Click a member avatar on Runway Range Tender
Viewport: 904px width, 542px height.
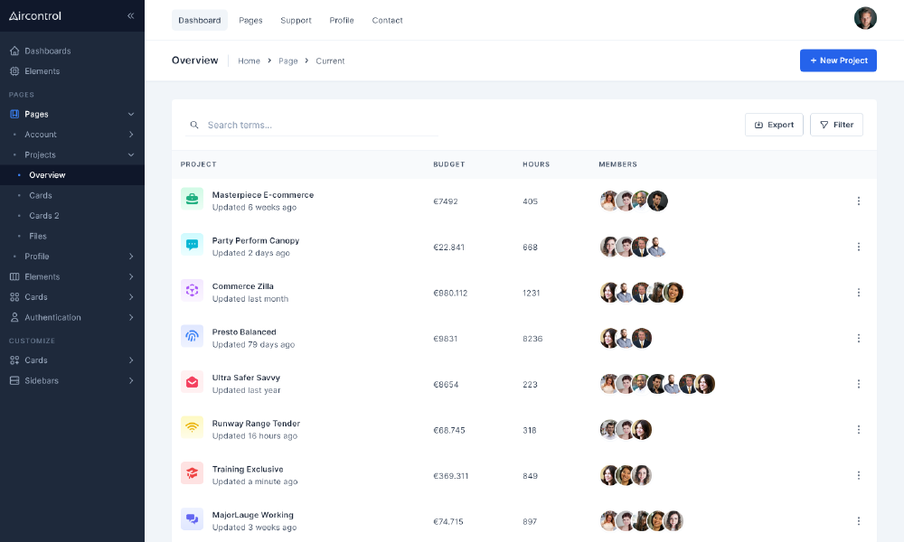pyautogui.click(x=608, y=429)
